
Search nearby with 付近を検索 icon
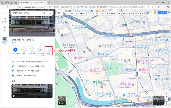tap(32, 50)
